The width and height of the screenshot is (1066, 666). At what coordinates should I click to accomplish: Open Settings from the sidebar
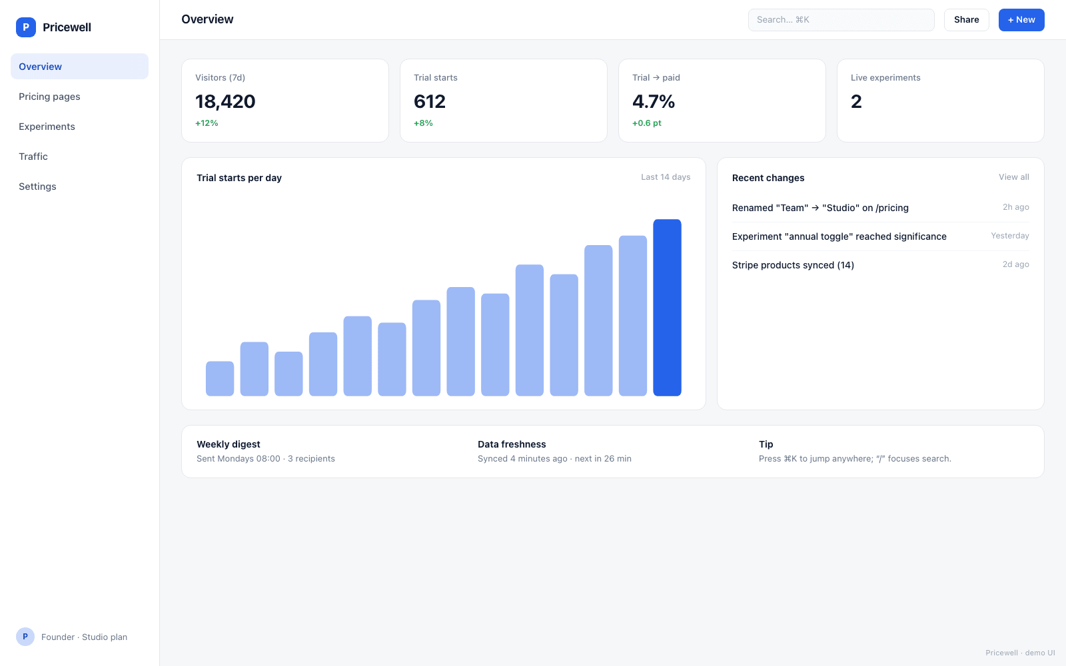pyautogui.click(x=79, y=186)
